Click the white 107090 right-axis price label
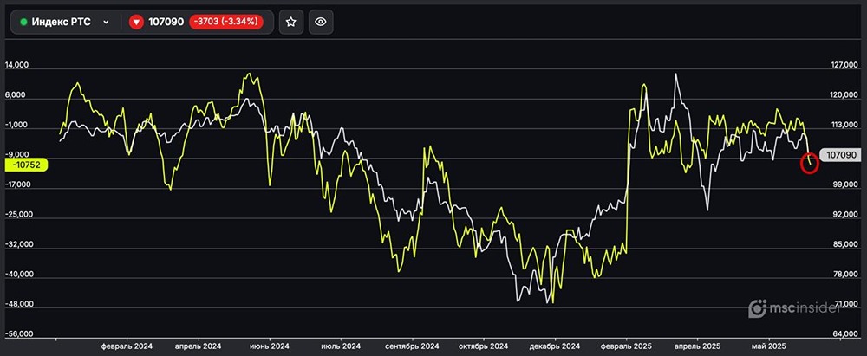Image resolution: width=867 pixels, height=356 pixels. [x=841, y=155]
